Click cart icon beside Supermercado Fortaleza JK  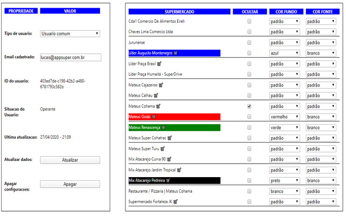click(175, 201)
